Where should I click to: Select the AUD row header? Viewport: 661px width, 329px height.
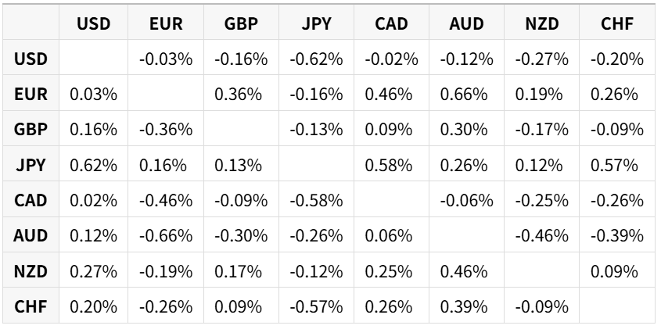click(x=31, y=235)
